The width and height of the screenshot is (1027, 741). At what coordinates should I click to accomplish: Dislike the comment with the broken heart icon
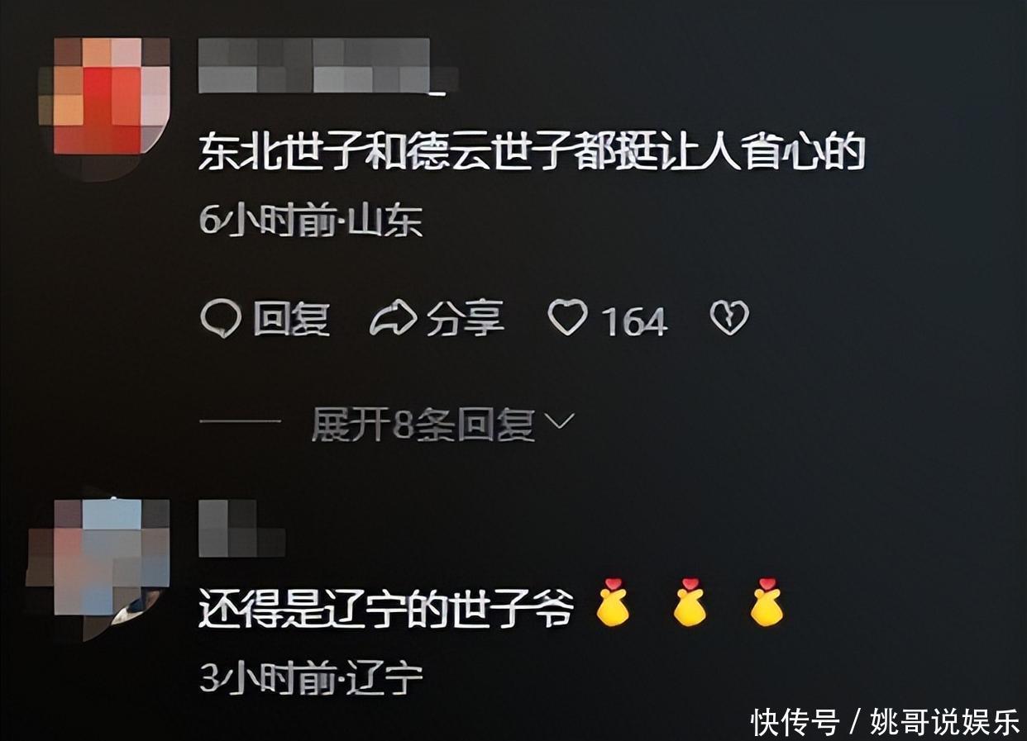pos(729,318)
